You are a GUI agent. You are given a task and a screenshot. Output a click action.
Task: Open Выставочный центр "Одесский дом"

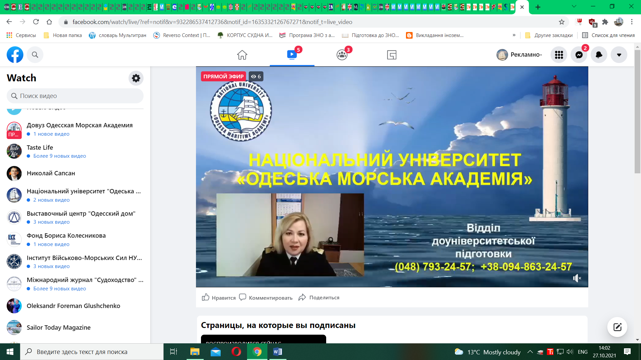(75, 217)
